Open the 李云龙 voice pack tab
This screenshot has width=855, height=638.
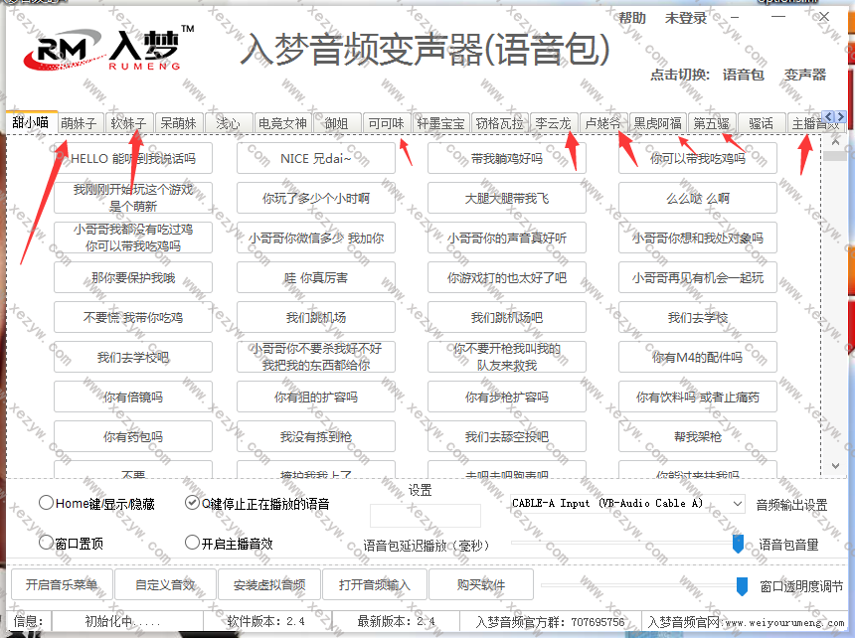pos(554,123)
